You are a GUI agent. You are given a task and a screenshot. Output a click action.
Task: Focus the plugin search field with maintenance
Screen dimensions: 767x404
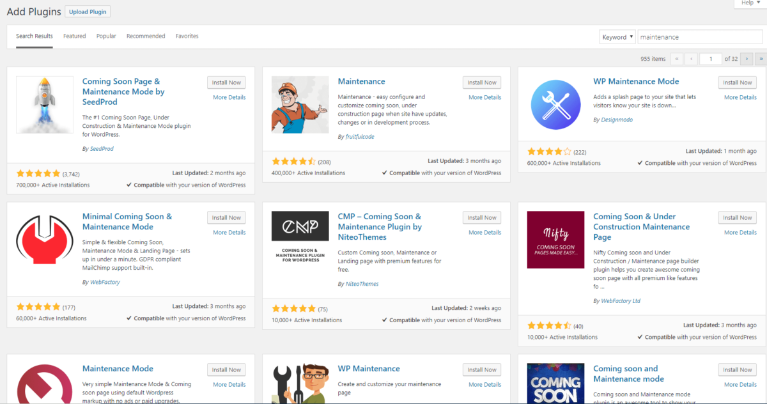point(700,37)
